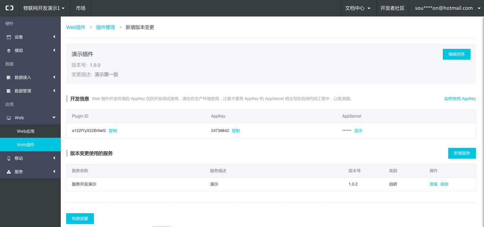Click the 数据接入 data access icon

[x=9, y=77]
